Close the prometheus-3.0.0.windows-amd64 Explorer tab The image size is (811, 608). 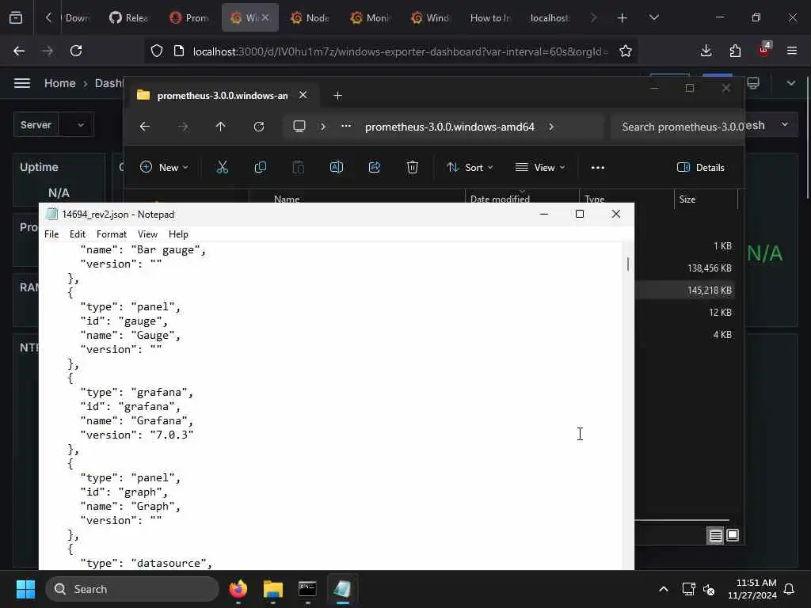303,95
